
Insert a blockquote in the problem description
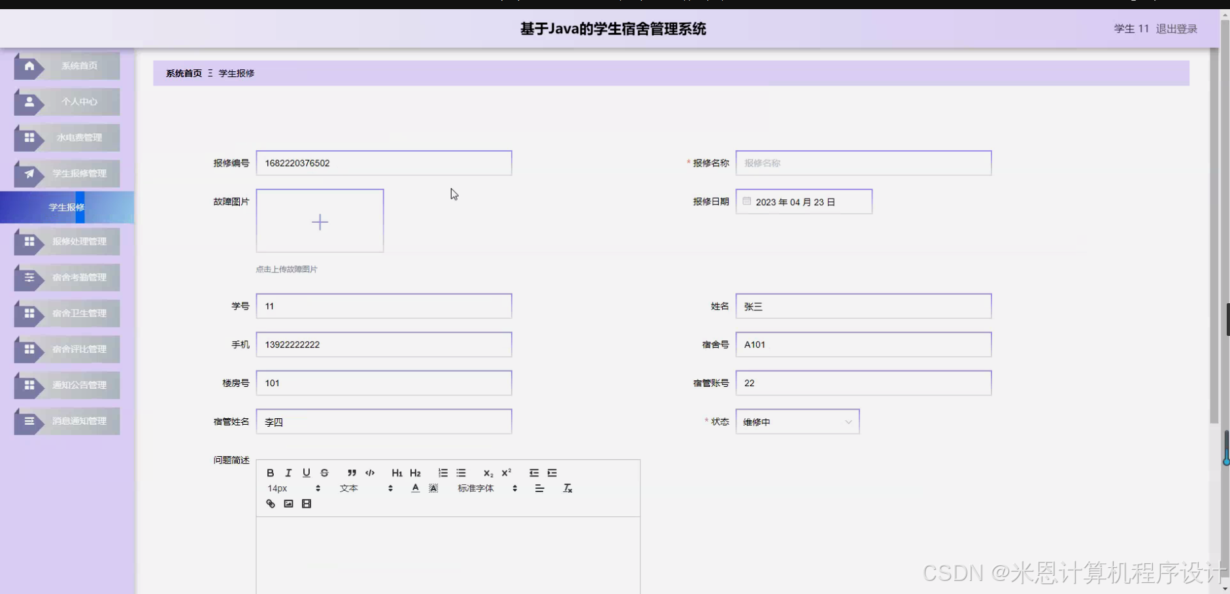click(352, 472)
